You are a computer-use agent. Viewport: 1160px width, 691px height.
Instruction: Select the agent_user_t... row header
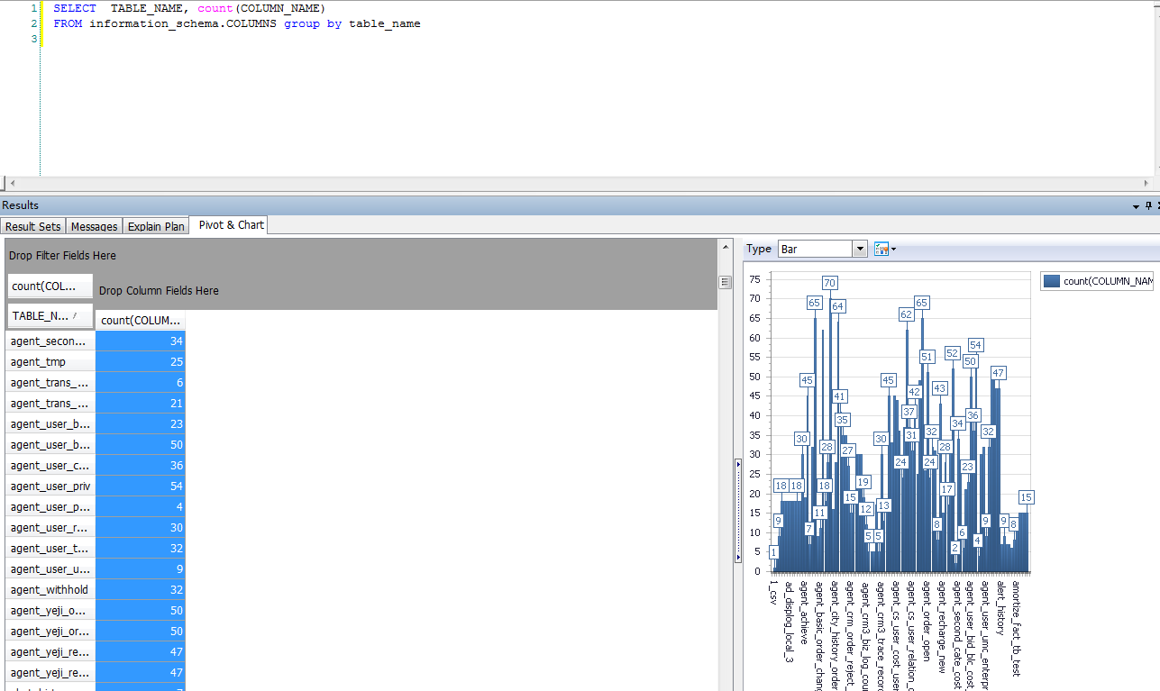50,549
